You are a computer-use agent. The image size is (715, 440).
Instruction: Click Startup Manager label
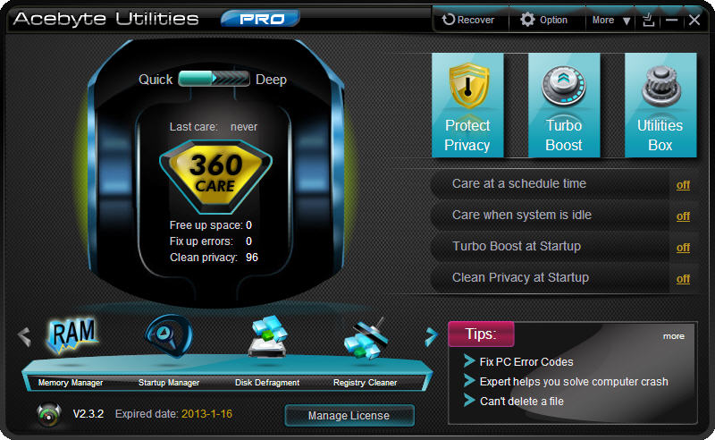coord(169,383)
